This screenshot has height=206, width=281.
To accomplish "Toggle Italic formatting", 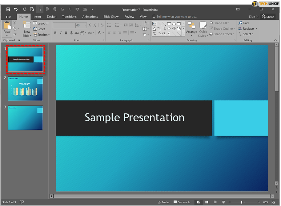I will [61, 33].
